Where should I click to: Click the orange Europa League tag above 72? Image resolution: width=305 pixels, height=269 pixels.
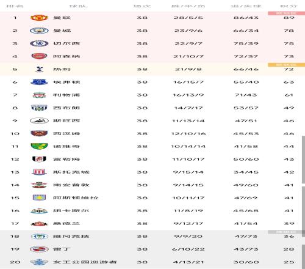[x=286, y=65]
